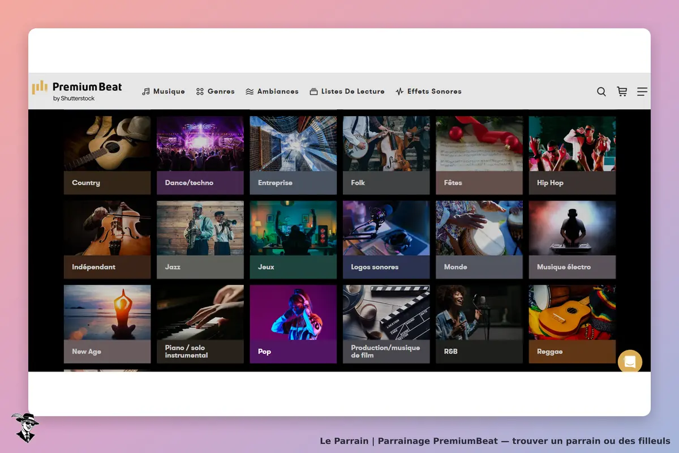The height and width of the screenshot is (453, 679).
Task: Open the Logos sonores genre label
Action: [x=375, y=267]
